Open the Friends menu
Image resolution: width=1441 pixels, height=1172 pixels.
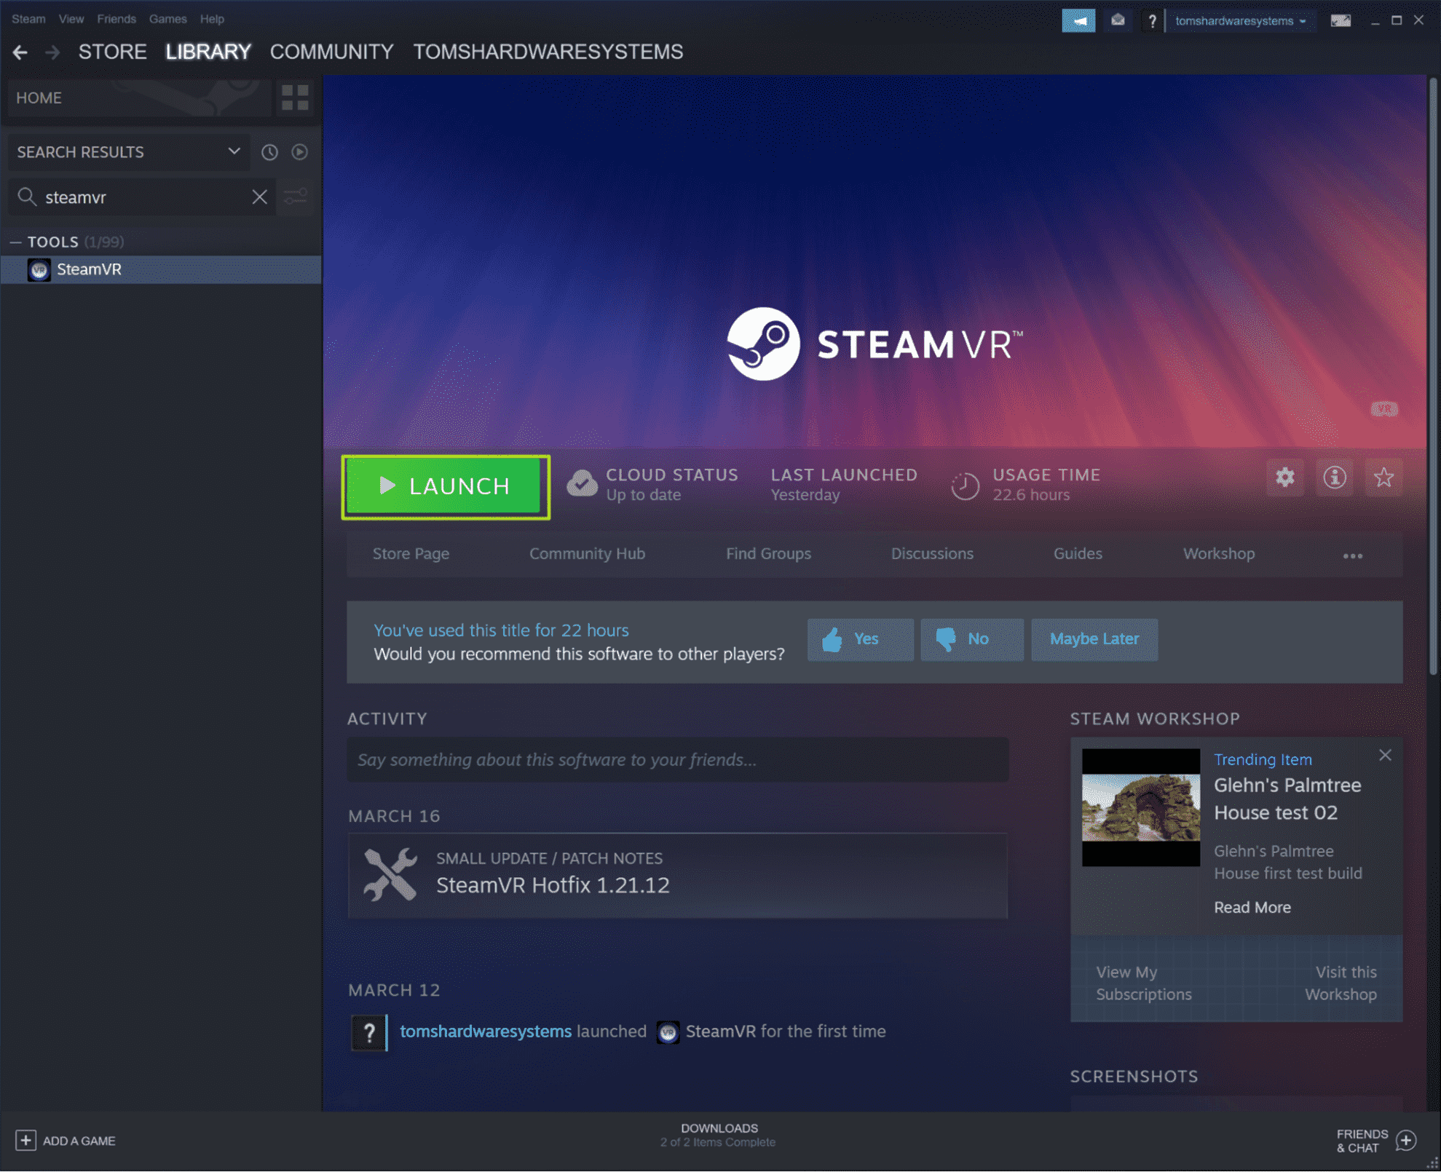tap(117, 19)
